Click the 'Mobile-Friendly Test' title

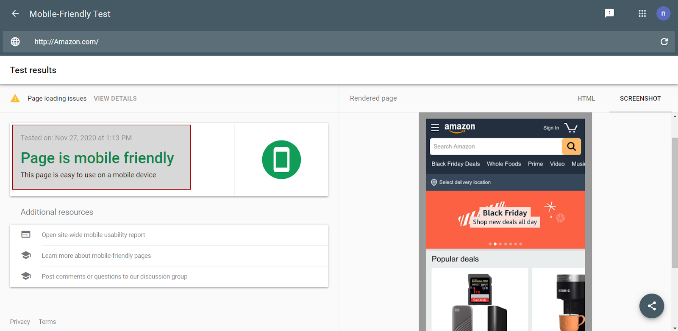click(70, 14)
